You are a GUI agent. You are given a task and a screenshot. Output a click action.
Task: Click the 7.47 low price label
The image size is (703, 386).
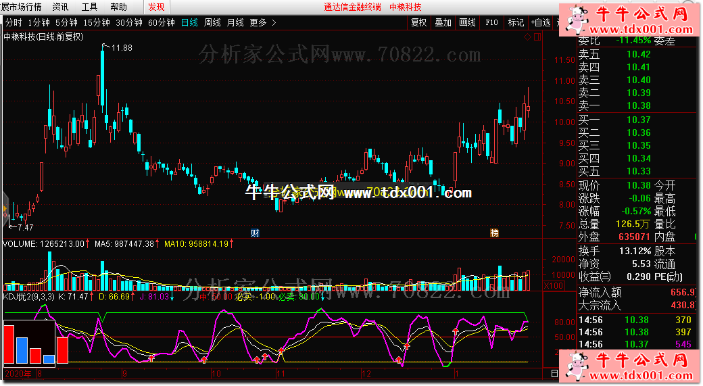pyautogui.click(x=25, y=227)
